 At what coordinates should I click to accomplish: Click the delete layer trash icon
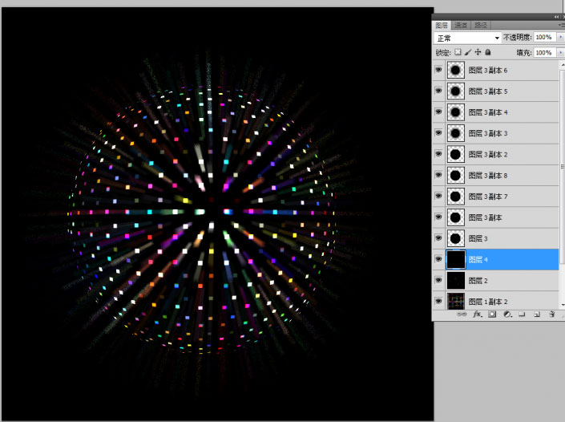[552, 315]
